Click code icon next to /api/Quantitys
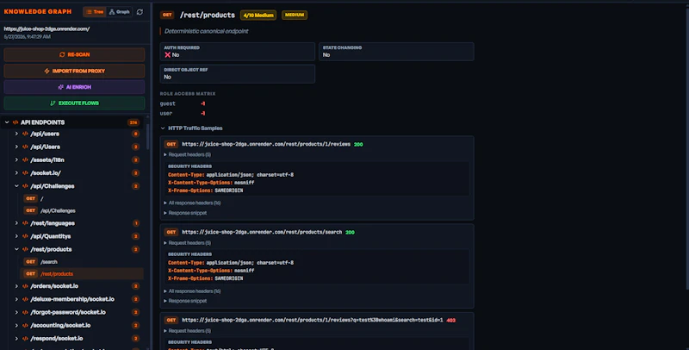 point(25,236)
